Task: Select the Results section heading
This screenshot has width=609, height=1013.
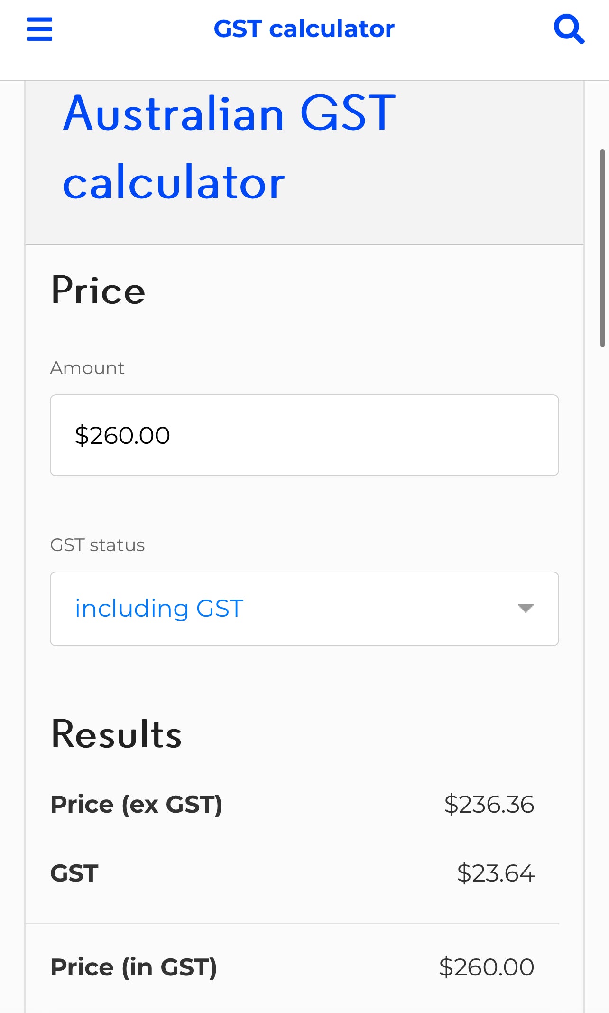Action: (x=116, y=734)
